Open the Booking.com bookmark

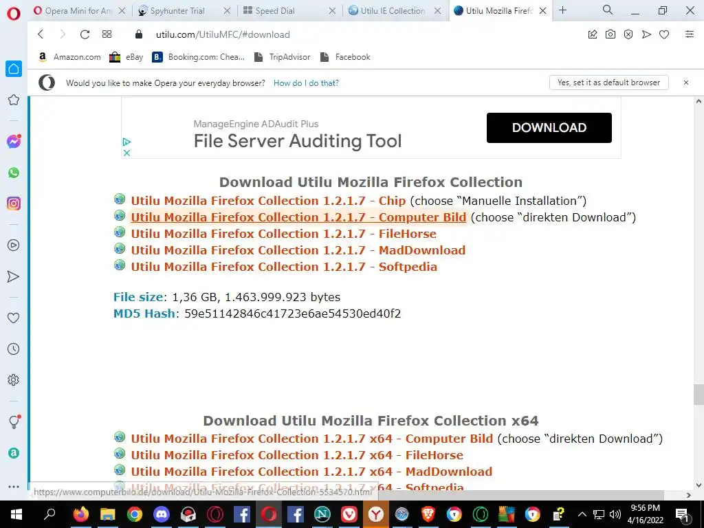[199, 57]
